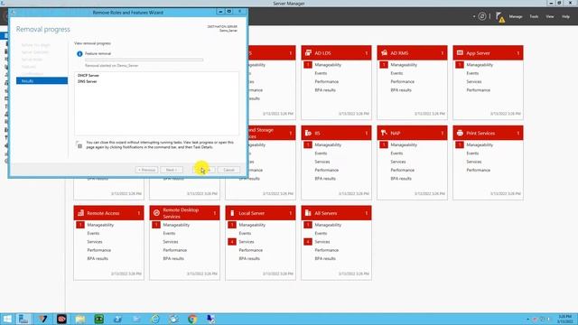Click the Feature removal progress bar
578x325 pixels.
144,60
